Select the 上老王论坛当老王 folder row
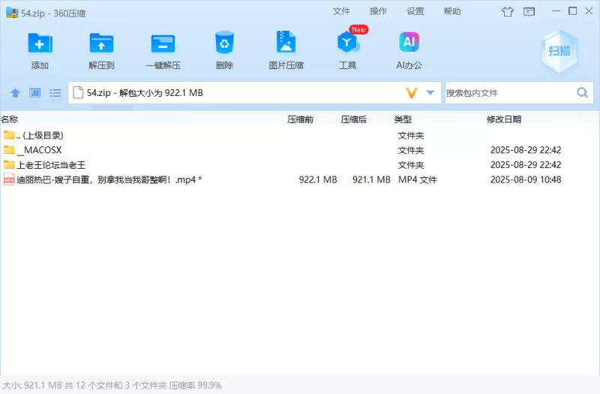Image resolution: width=600 pixels, height=394 pixels. [x=300, y=165]
